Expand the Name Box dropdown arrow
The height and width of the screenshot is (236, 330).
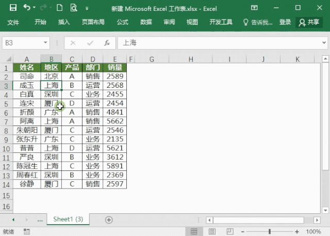[x=45, y=43]
